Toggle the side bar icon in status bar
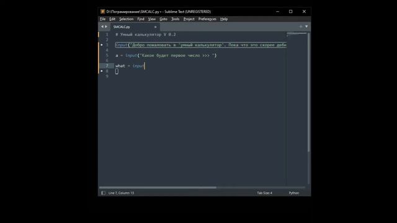 pos(103,193)
